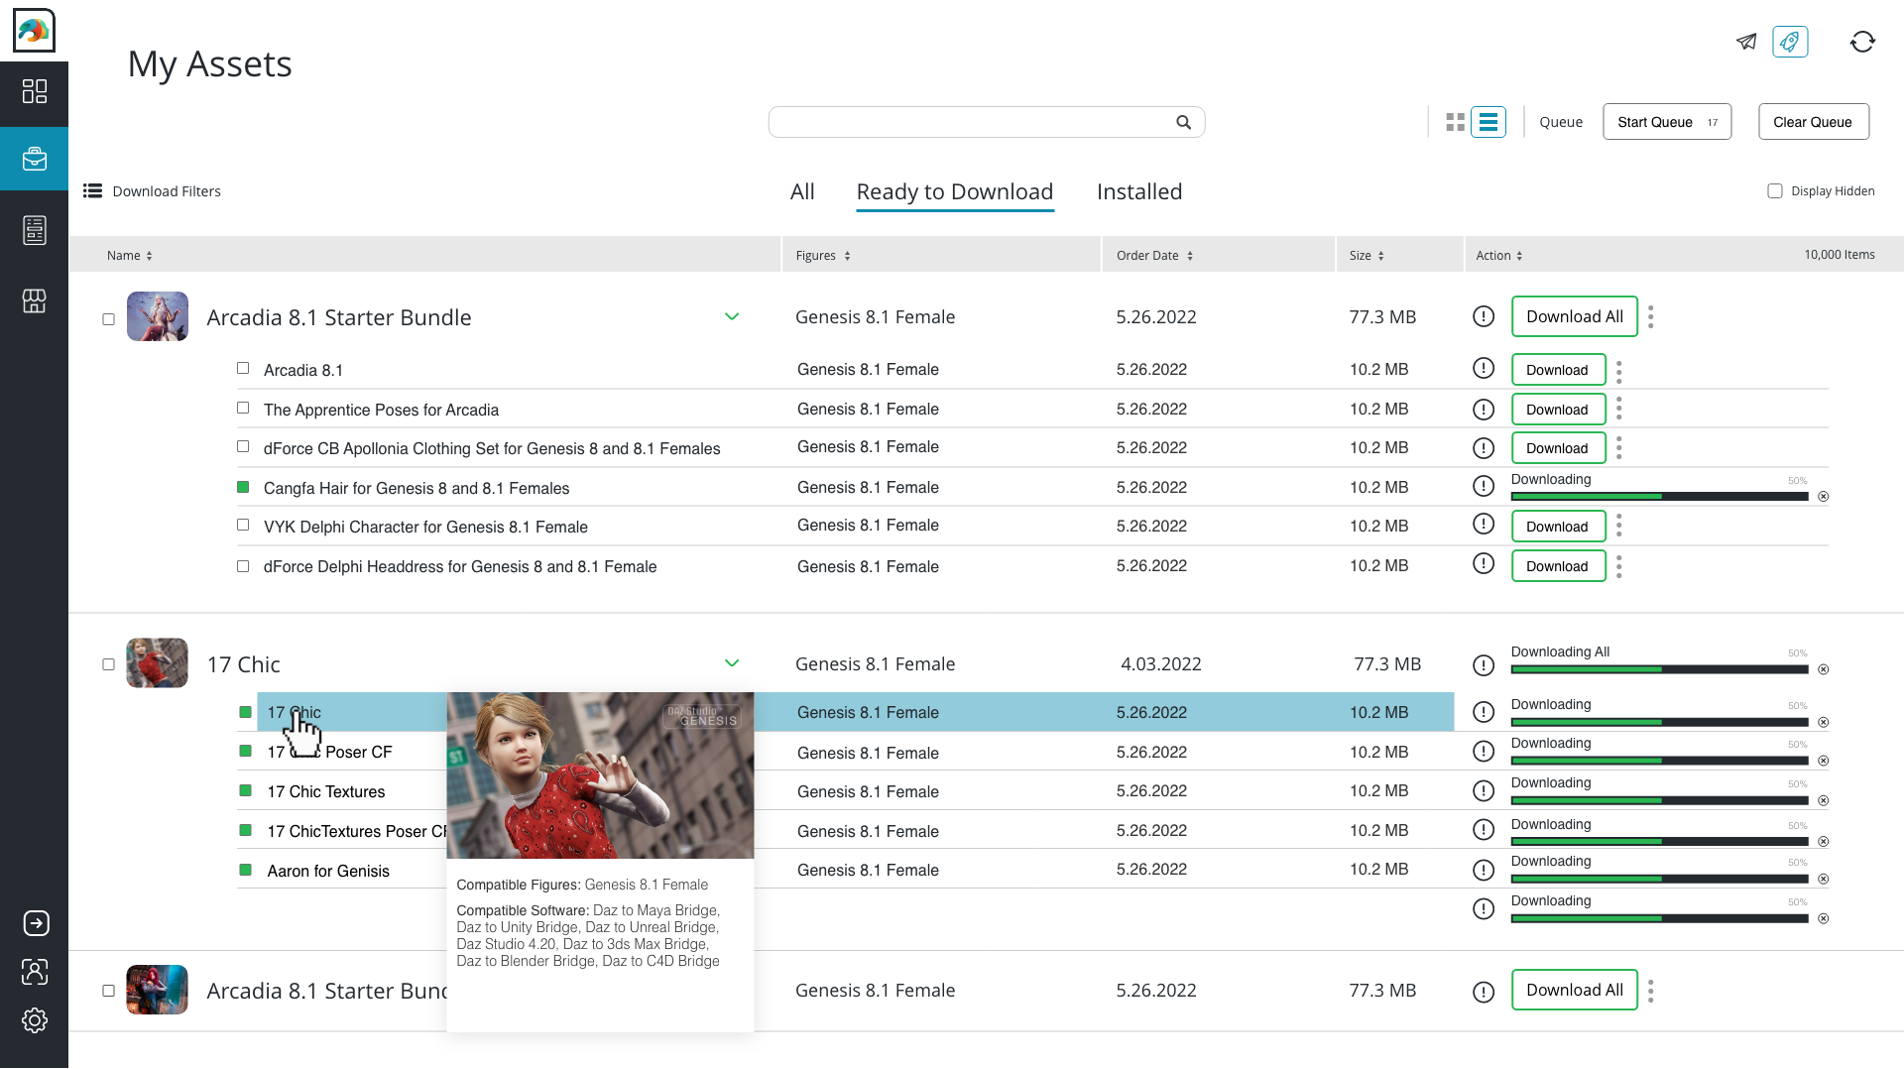Screen dimensions: 1904x1069
Task: Open the first Arcadia bundle thumbnail
Action: 157,316
